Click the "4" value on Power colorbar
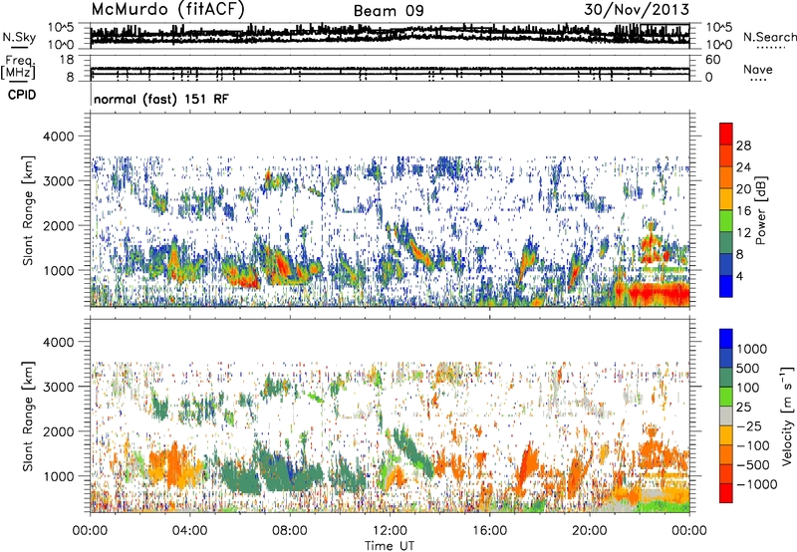 pos(739,276)
